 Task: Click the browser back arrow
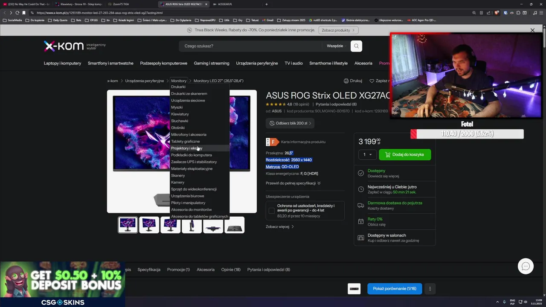(5, 13)
